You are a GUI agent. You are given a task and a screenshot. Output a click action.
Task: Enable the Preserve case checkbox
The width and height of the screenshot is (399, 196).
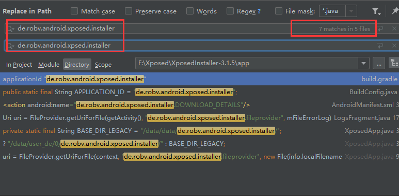pos(129,11)
